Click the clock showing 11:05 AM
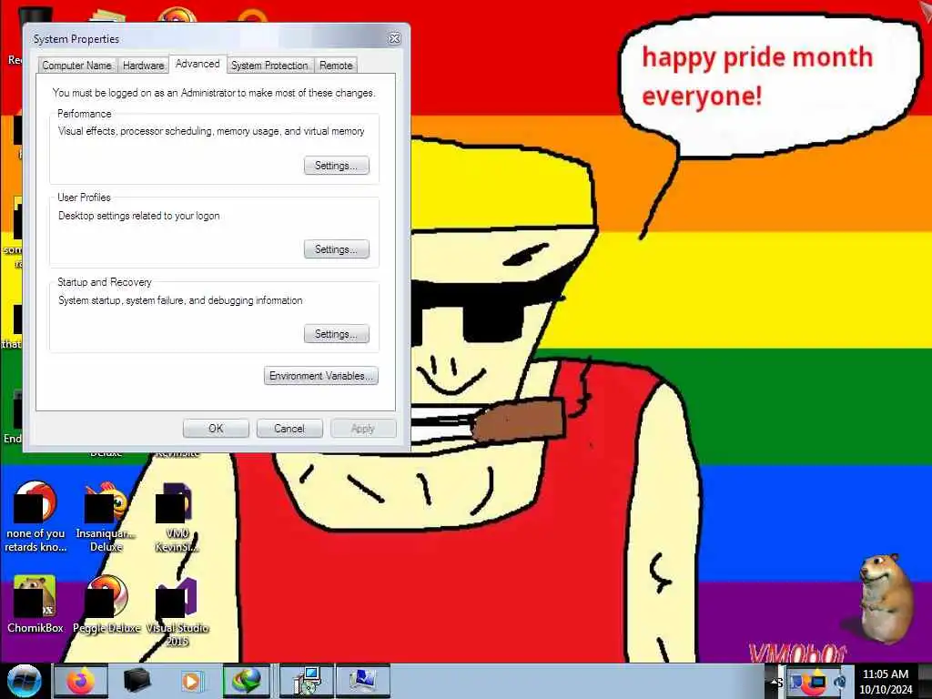This screenshot has height=699, width=932. [x=886, y=682]
